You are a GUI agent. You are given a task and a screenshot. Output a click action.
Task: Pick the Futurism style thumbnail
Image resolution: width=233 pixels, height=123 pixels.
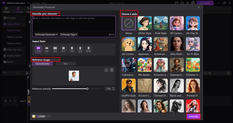point(161,65)
